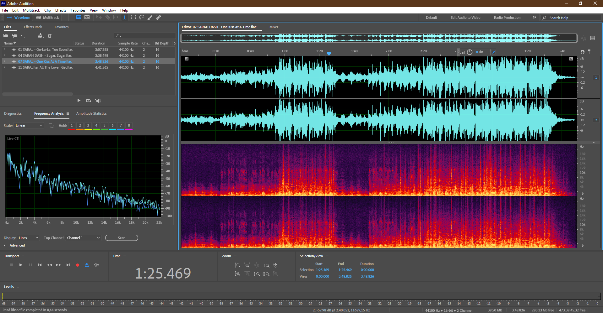The height and width of the screenshot is (313, 603).
Task: Click the Fast Forward transport button
Action: tap(58, 265)
